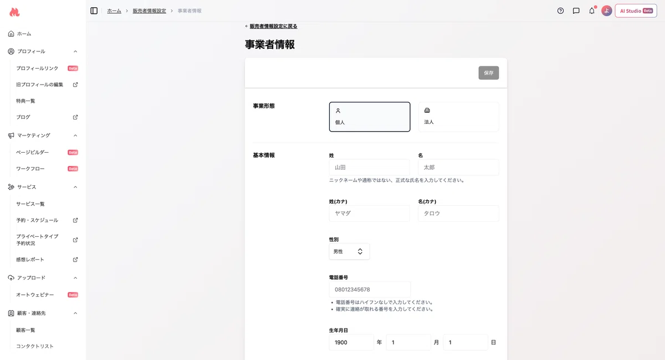Click external link icon beside プライベートタイプ予約状況
This screenshot has width=665, height=360.
coord(75,240)
